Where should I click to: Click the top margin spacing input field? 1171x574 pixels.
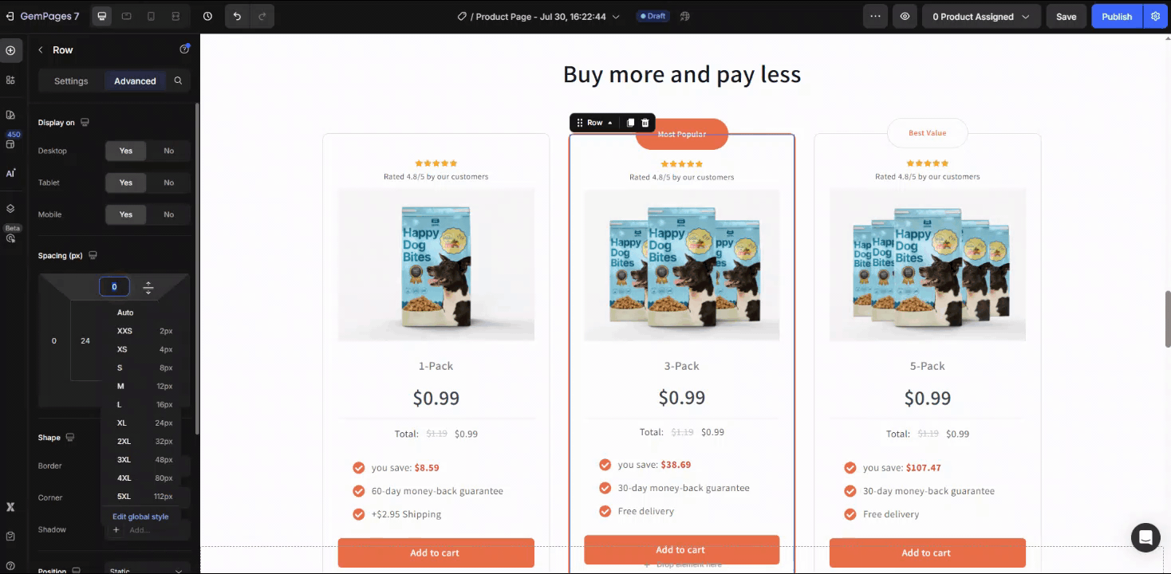point(114,287)
